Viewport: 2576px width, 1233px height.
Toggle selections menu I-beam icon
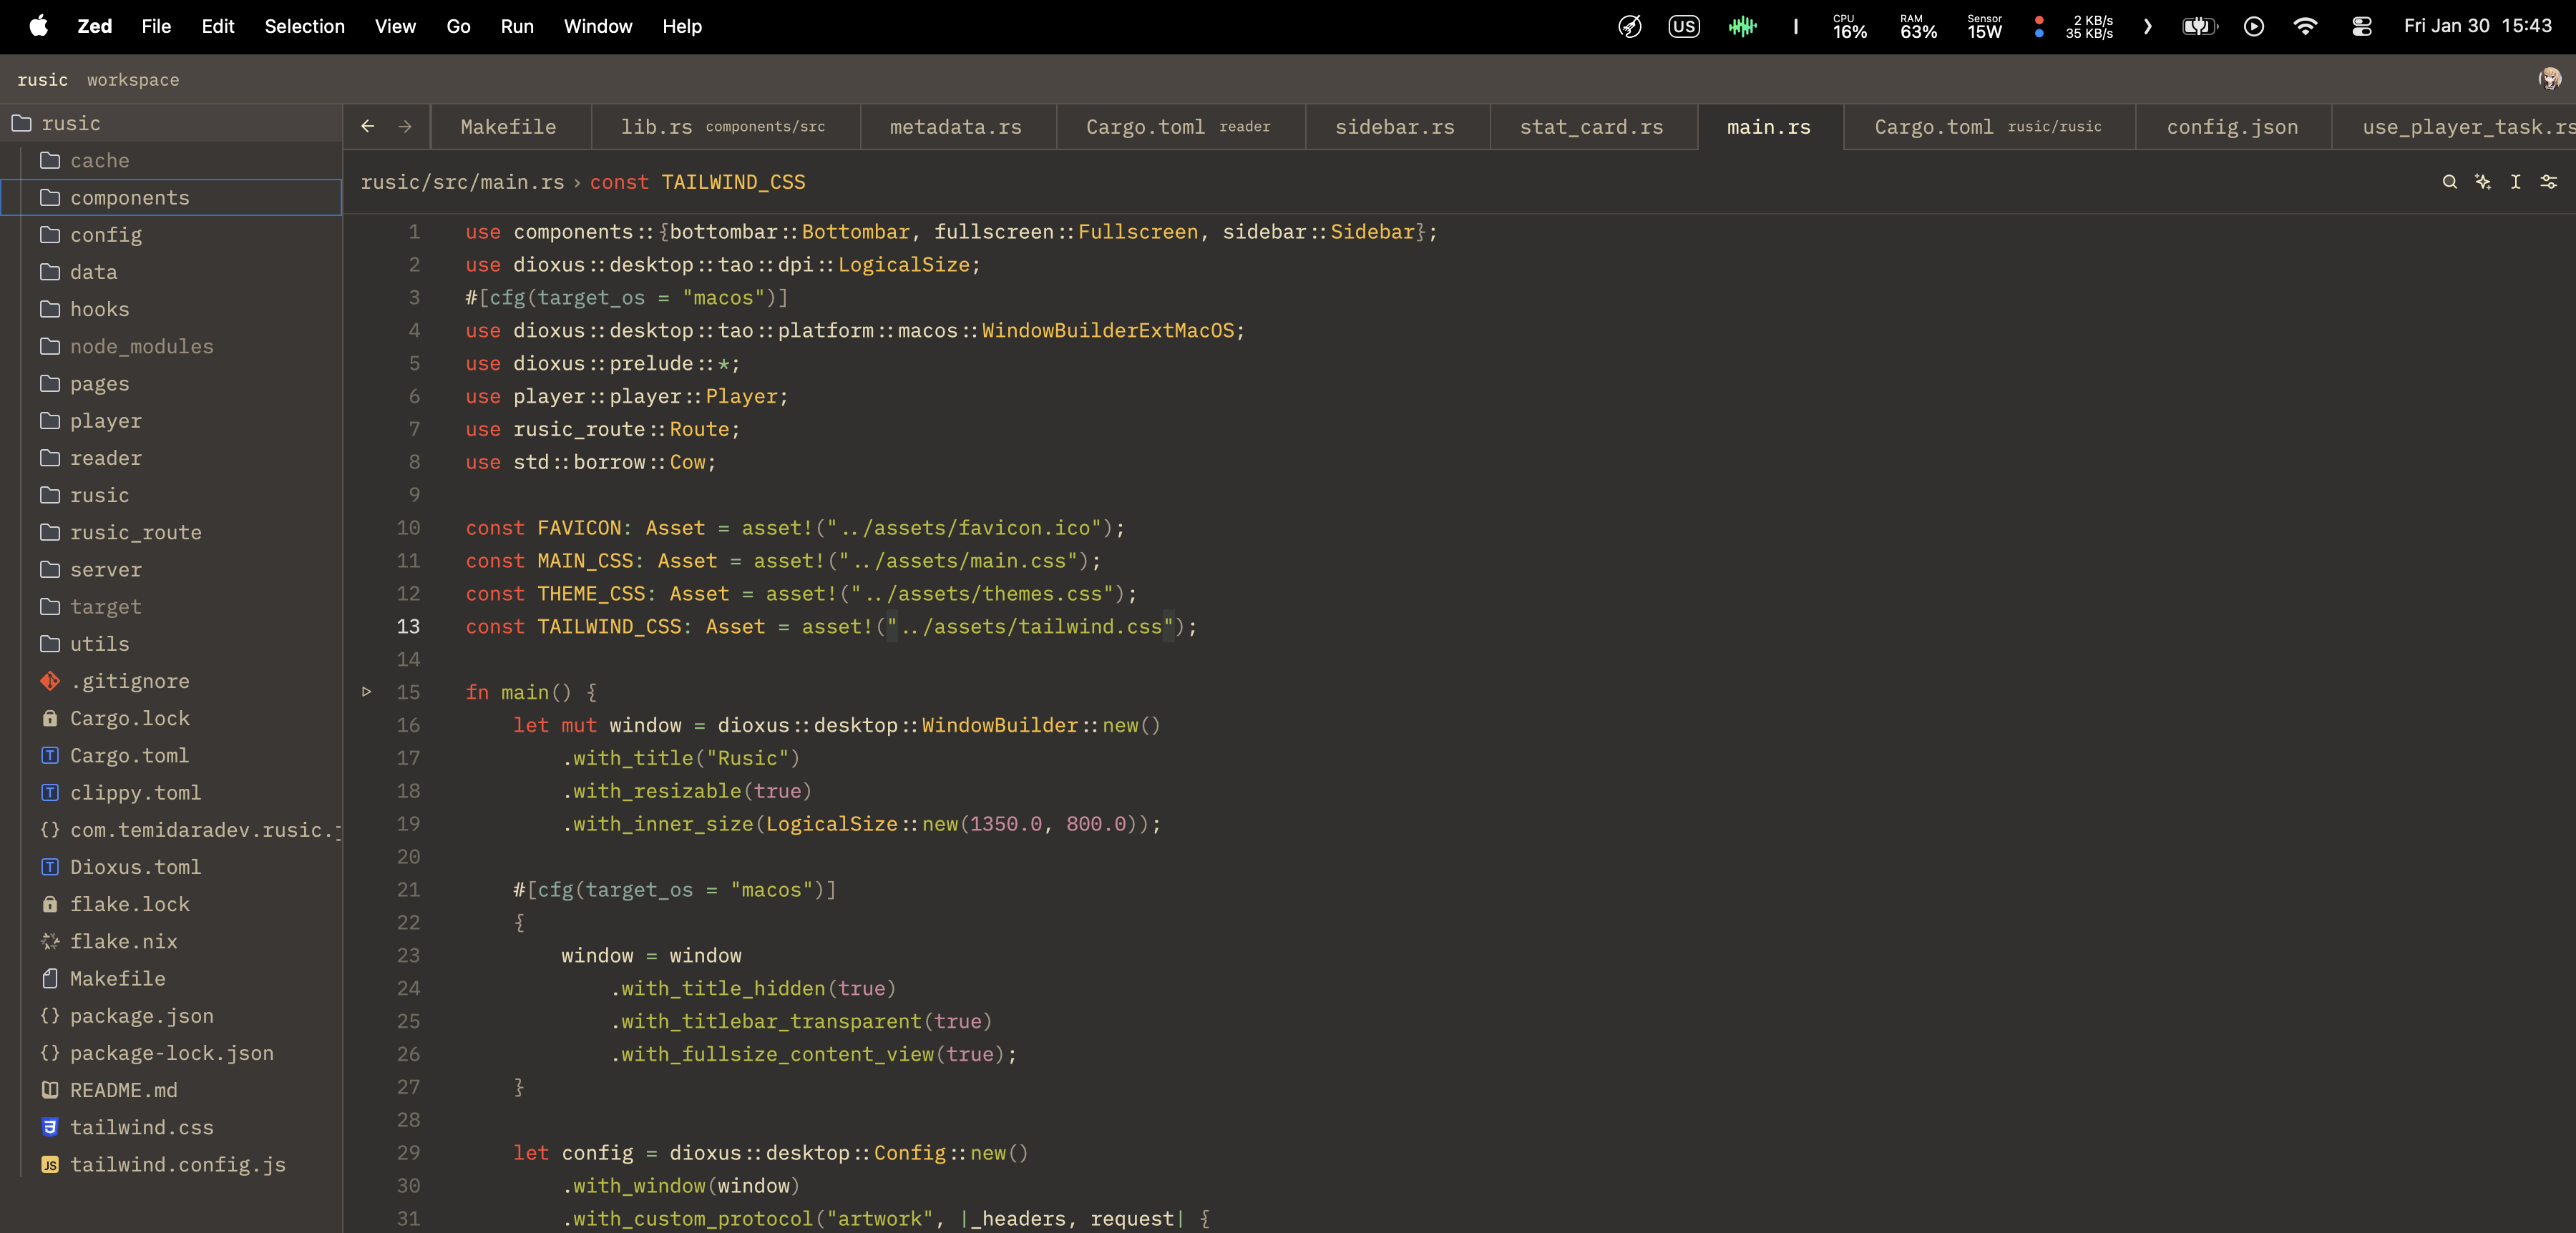2515,182
